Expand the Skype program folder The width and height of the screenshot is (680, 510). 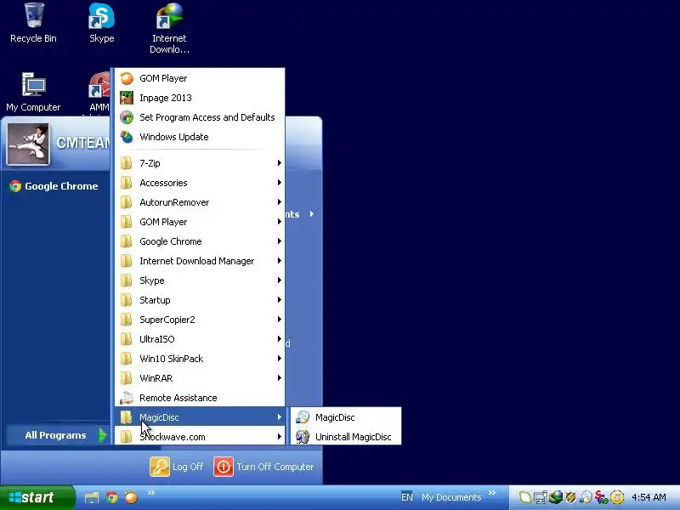[200, 280]
